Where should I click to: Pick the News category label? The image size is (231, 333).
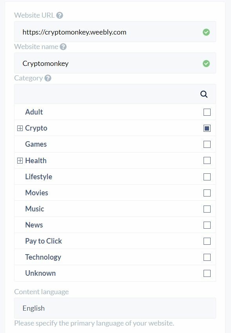click(x=34, y=225)
